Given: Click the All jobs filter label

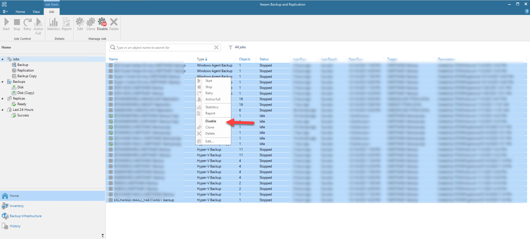Looking at the screenshot, I should 240,47.
